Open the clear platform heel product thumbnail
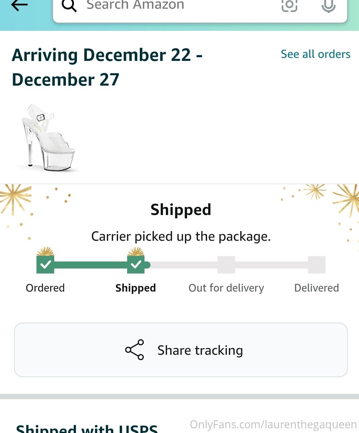This screenshot has height=433, width=359. coord(48,138)
